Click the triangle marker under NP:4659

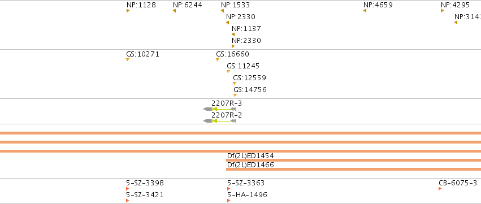tap(365, 11)
